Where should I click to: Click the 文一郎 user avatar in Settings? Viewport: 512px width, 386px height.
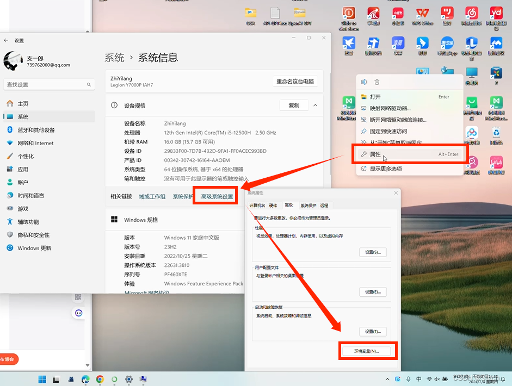(x=14, y=61)
